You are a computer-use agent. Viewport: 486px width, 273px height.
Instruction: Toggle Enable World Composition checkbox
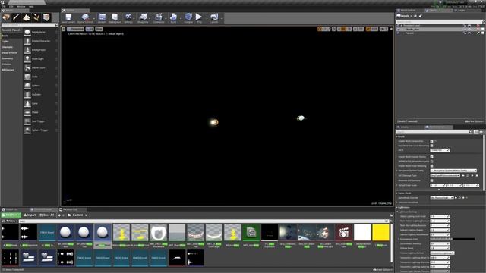tap(432, 141)
